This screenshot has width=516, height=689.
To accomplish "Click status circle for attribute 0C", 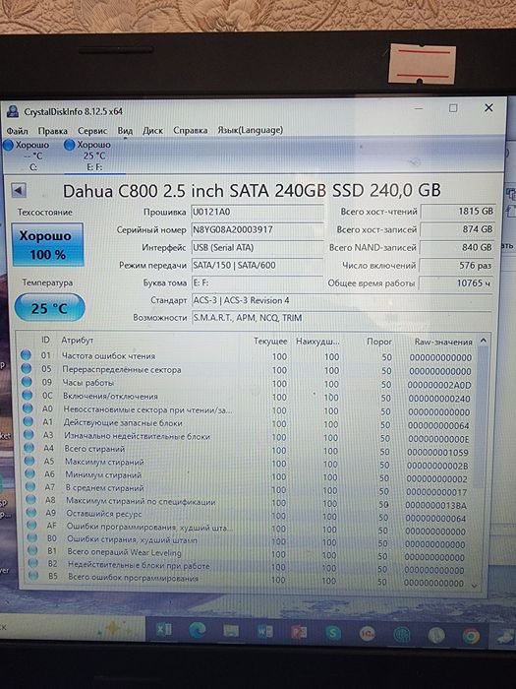I will coord(28,395).
